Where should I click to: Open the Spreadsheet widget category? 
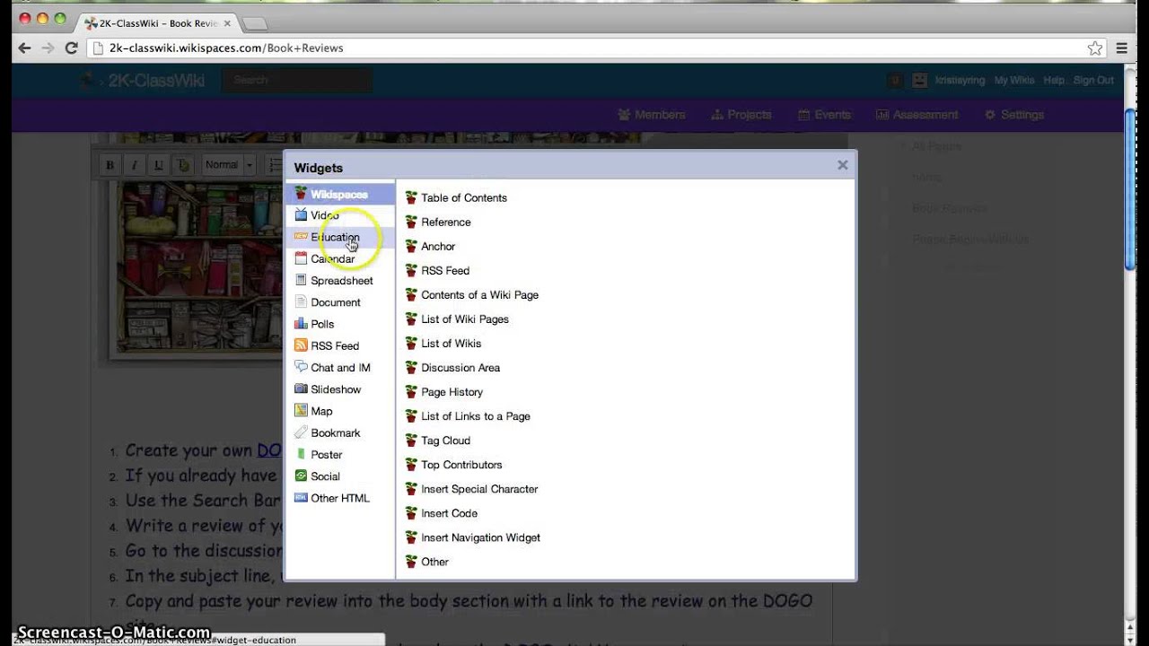[x=341, y=281]
